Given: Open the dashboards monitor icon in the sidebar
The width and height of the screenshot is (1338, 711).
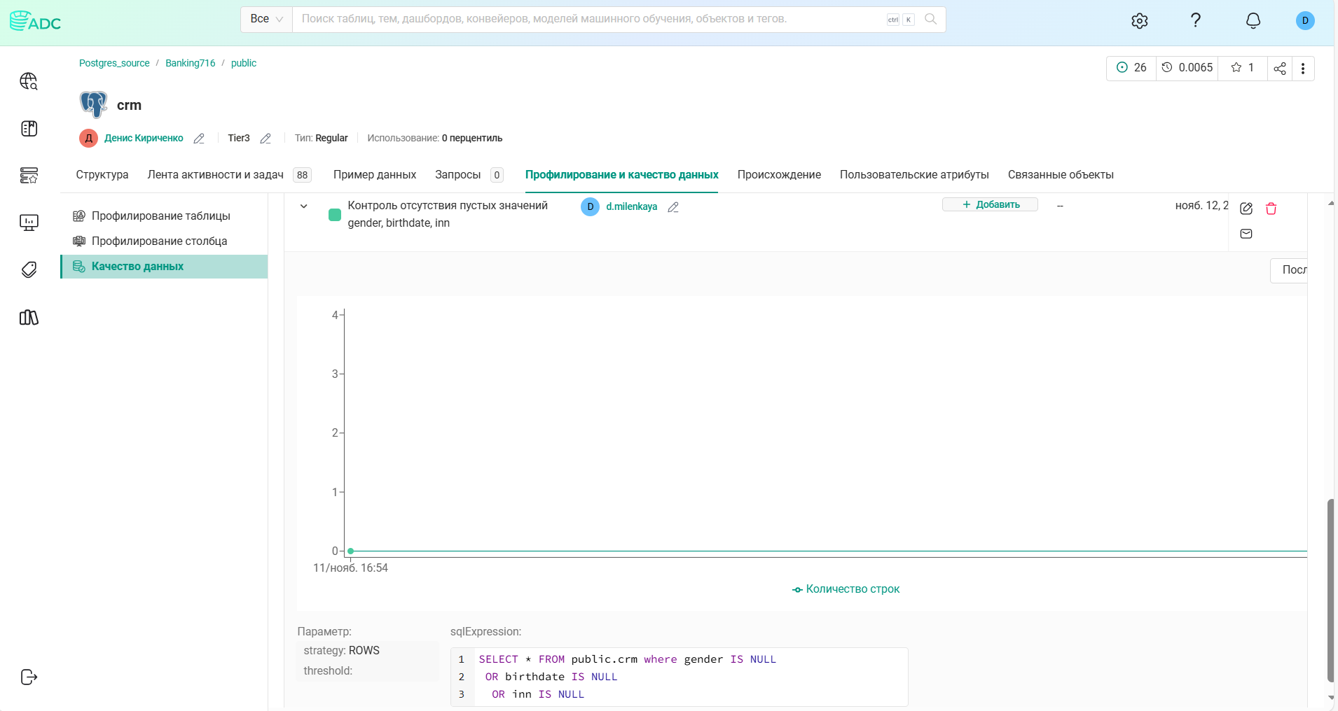Looking at the screenshot, I should (29, 223).
